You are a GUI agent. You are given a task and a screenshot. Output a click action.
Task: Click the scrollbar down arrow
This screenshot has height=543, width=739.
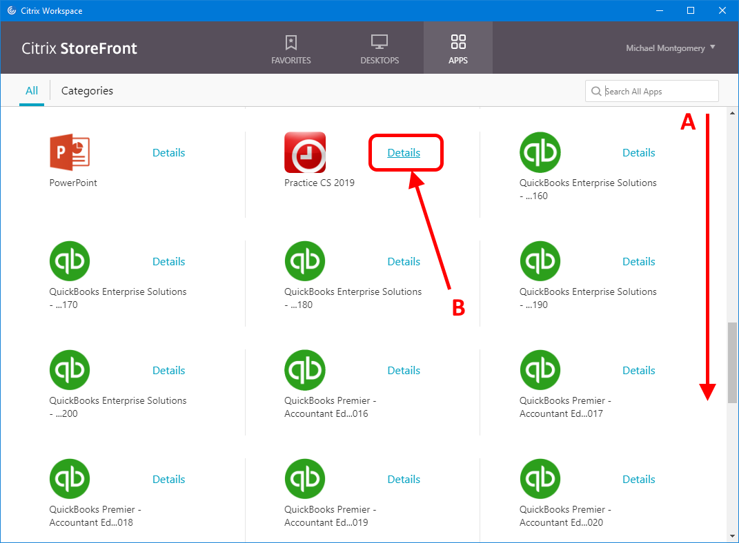[732, 536]
